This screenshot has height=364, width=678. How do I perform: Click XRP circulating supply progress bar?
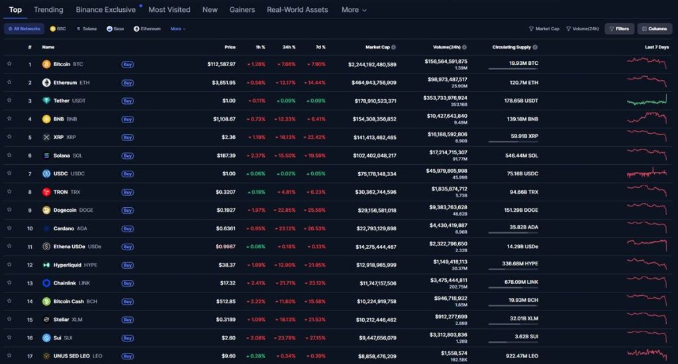point(513,142)
